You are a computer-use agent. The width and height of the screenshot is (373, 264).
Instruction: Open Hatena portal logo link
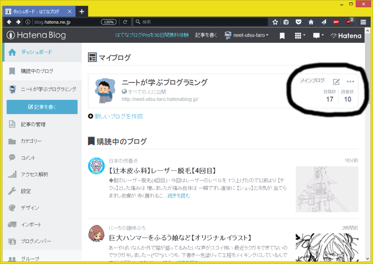[346, 36]
